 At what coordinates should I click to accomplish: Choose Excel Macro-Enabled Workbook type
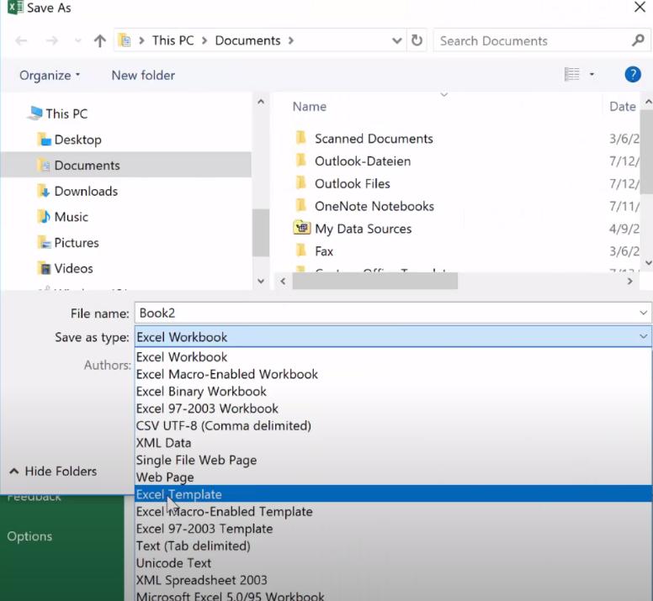[x=393, y=374]
